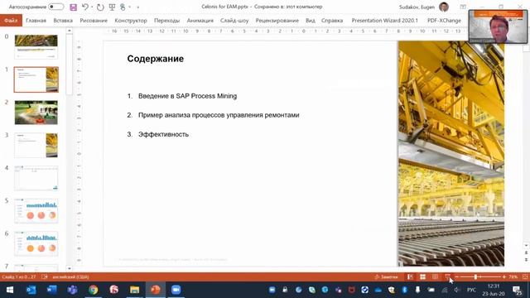Switch to the Вид tab

click(x=311, y=20)
